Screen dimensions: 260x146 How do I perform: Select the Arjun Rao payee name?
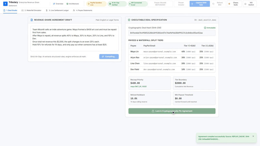[x=135, y=57]
